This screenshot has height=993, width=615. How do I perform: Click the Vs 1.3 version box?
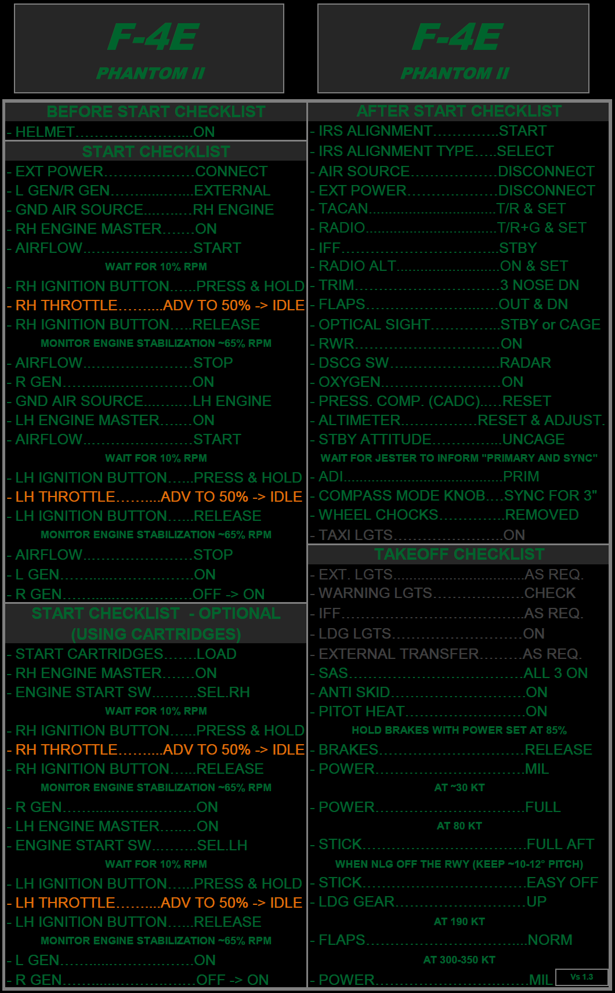click(581, 977)
